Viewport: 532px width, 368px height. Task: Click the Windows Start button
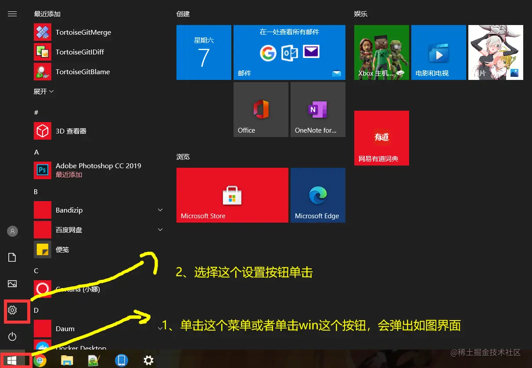(12, 361)
